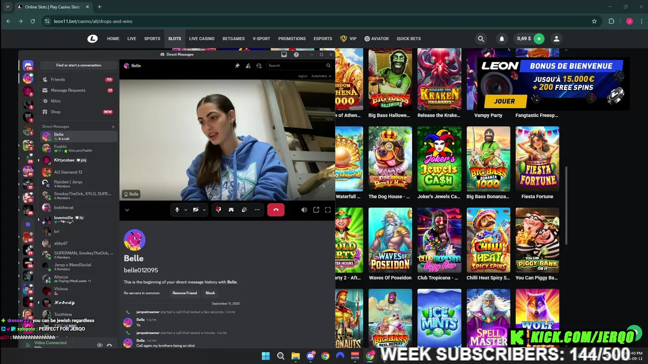Screen dimensions: 648x364
Task: Click Remove Friend for Belle
Action: [x=185, y=293]
